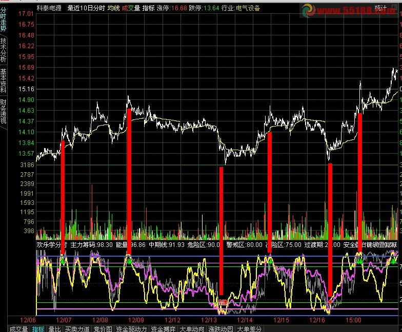Screen dimensions: 402x332
Task: Click the green arrow signal near 15:00
Action: [359, 261]
